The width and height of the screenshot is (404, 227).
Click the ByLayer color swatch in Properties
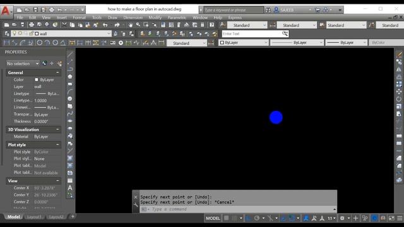pos(37,80)
